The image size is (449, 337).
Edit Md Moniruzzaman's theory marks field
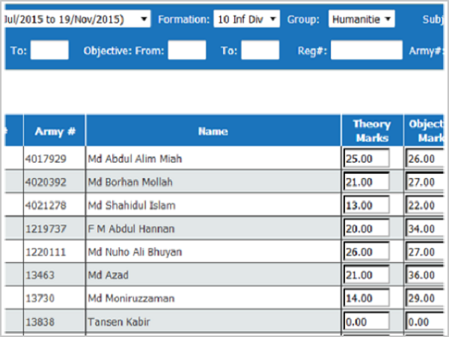[367, 298]
